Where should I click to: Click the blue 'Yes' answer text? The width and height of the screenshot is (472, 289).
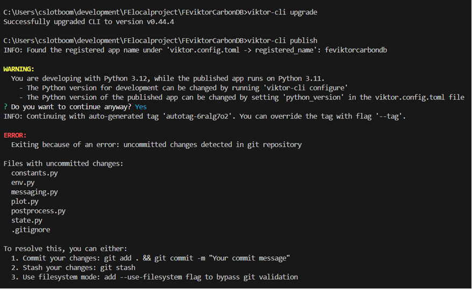tap(140, 107)
